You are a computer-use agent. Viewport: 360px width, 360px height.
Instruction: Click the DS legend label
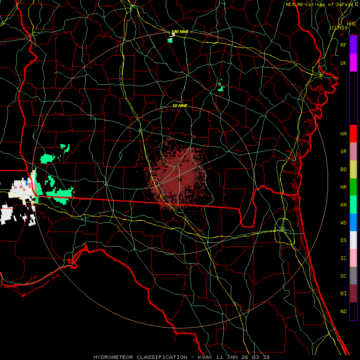[x=344, y=240]
